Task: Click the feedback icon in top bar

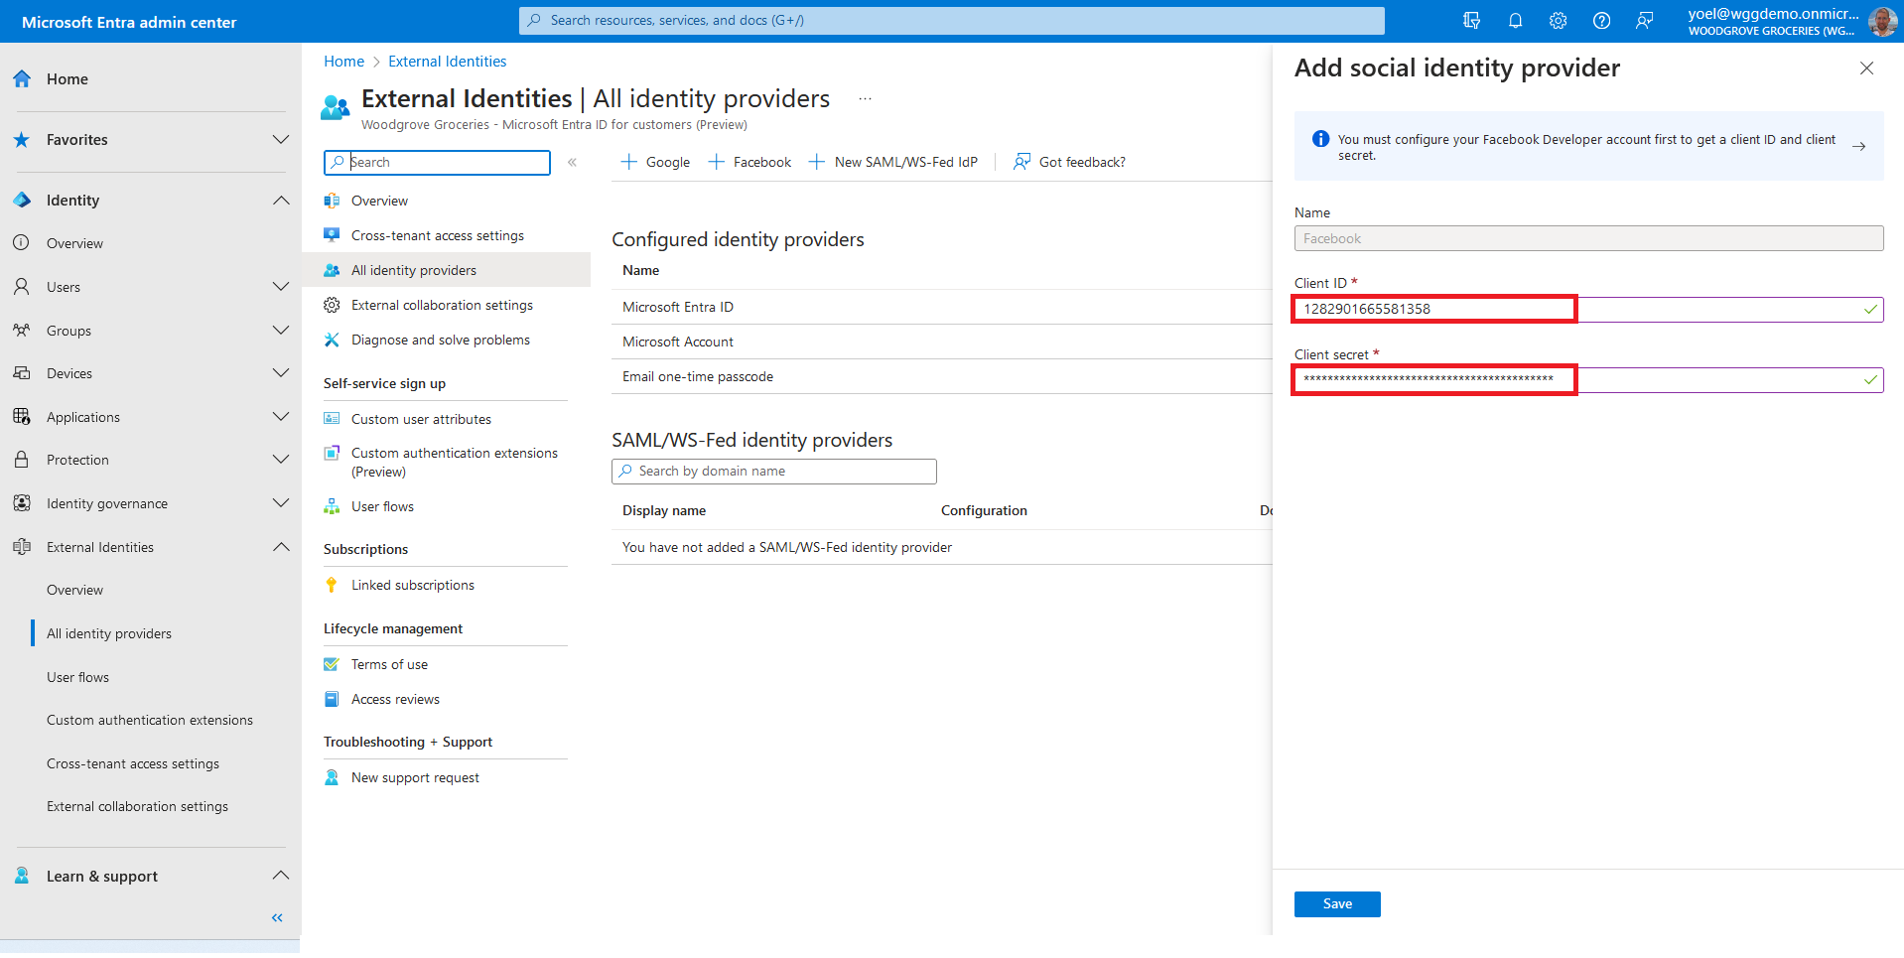Action: [x=1645, y=21]
